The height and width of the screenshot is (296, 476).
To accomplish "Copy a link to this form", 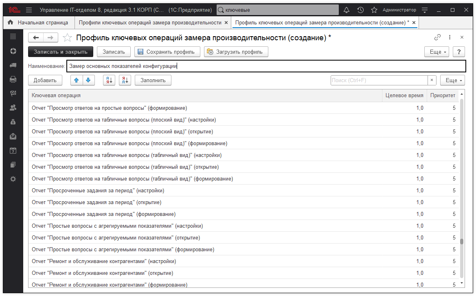I will (437, 37).
